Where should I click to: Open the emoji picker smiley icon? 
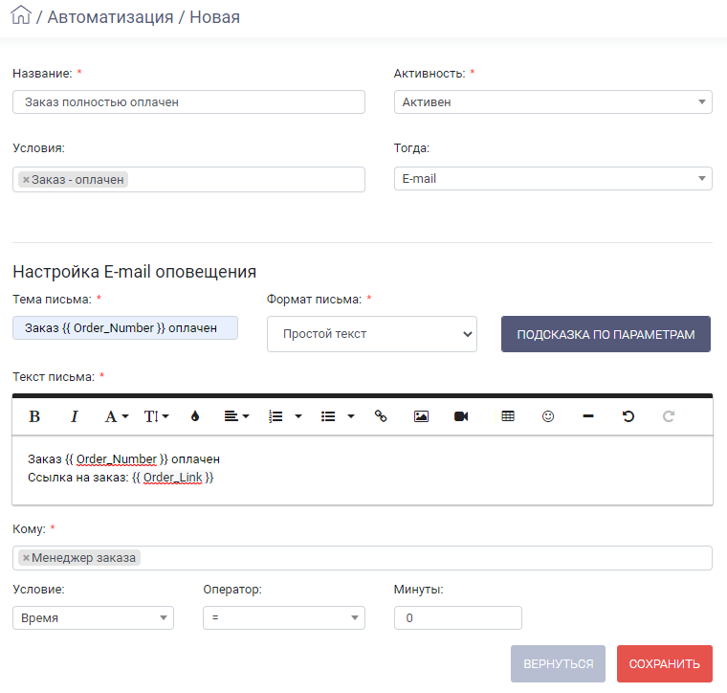(548, 416)
